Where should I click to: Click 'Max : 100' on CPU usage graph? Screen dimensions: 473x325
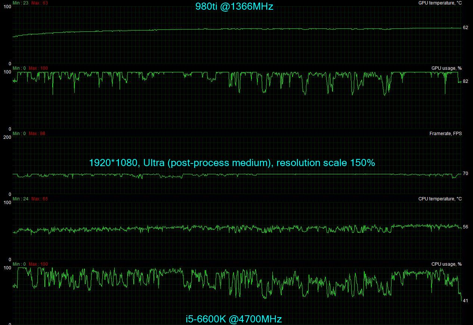coord(38,264)
